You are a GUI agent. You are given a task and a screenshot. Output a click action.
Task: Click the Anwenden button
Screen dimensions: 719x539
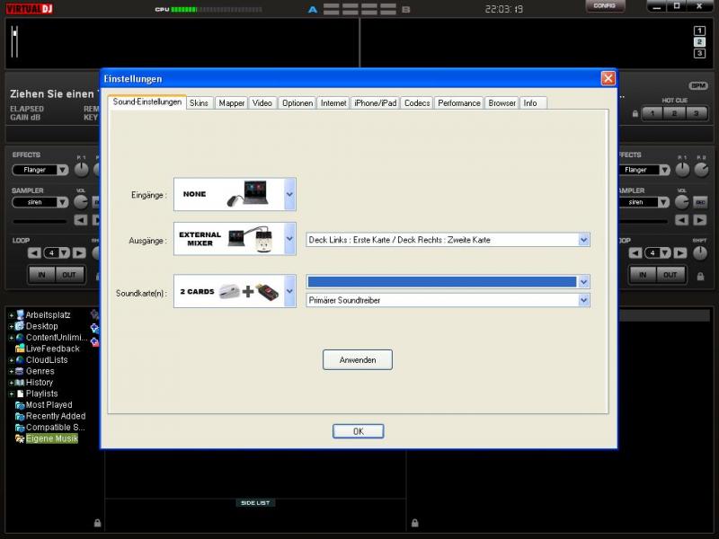[x=357, y=359]
